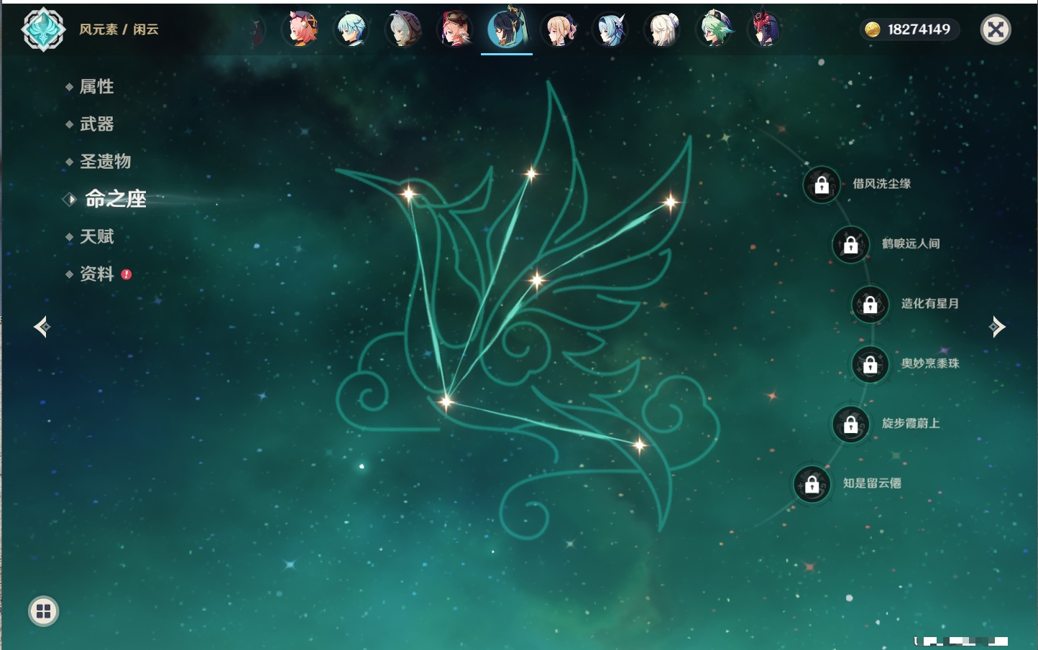Viewport: 1038px width, 650px height.
Task: Open the locked 知是留云僊 constellation icon
Action: (x=812, y=484)
